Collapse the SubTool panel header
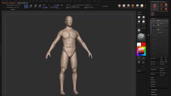Screen dimensions: 171x96 [x=153, y=18]
